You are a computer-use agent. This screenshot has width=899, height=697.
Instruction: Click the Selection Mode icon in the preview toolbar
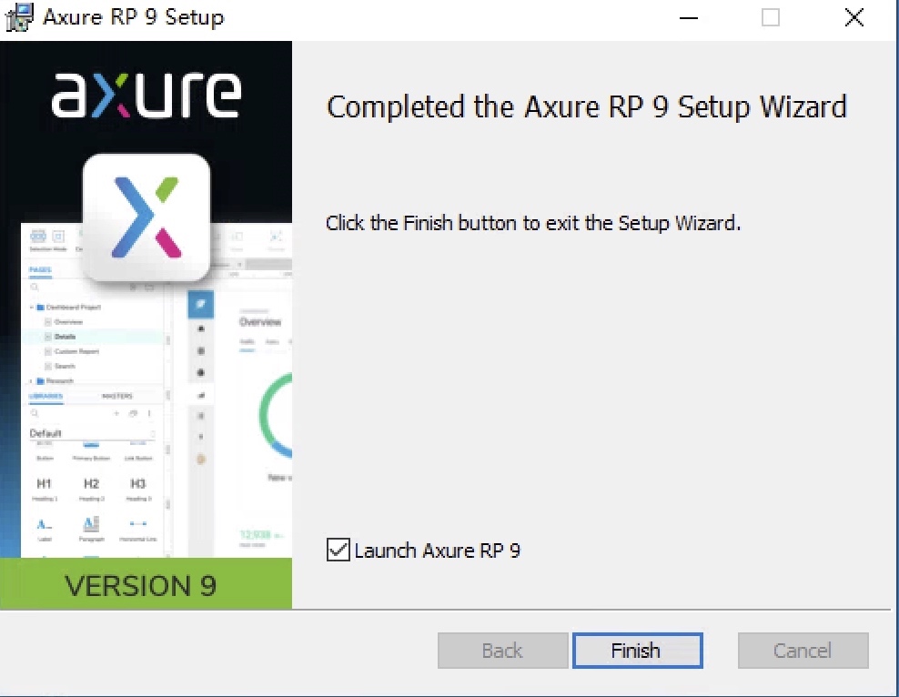coord(38,237)
